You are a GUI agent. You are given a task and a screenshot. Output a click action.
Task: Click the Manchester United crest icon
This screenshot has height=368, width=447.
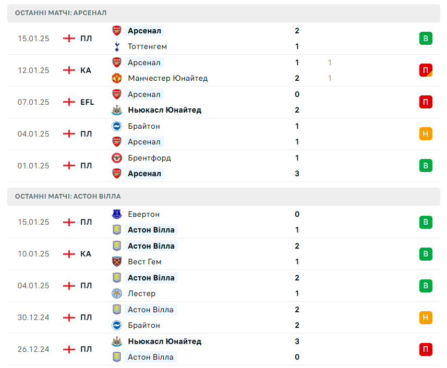point(117,78)
